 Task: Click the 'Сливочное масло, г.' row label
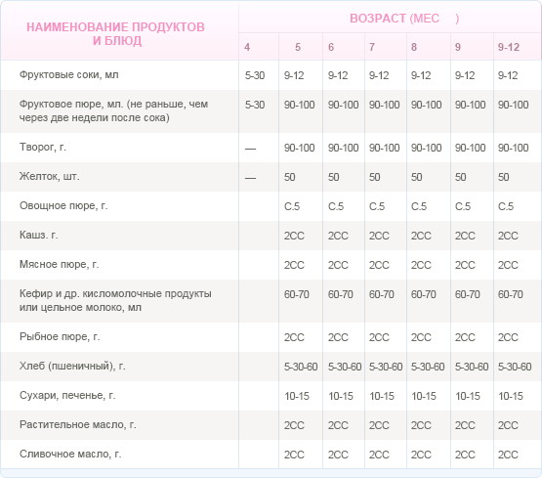pos(70,455)
